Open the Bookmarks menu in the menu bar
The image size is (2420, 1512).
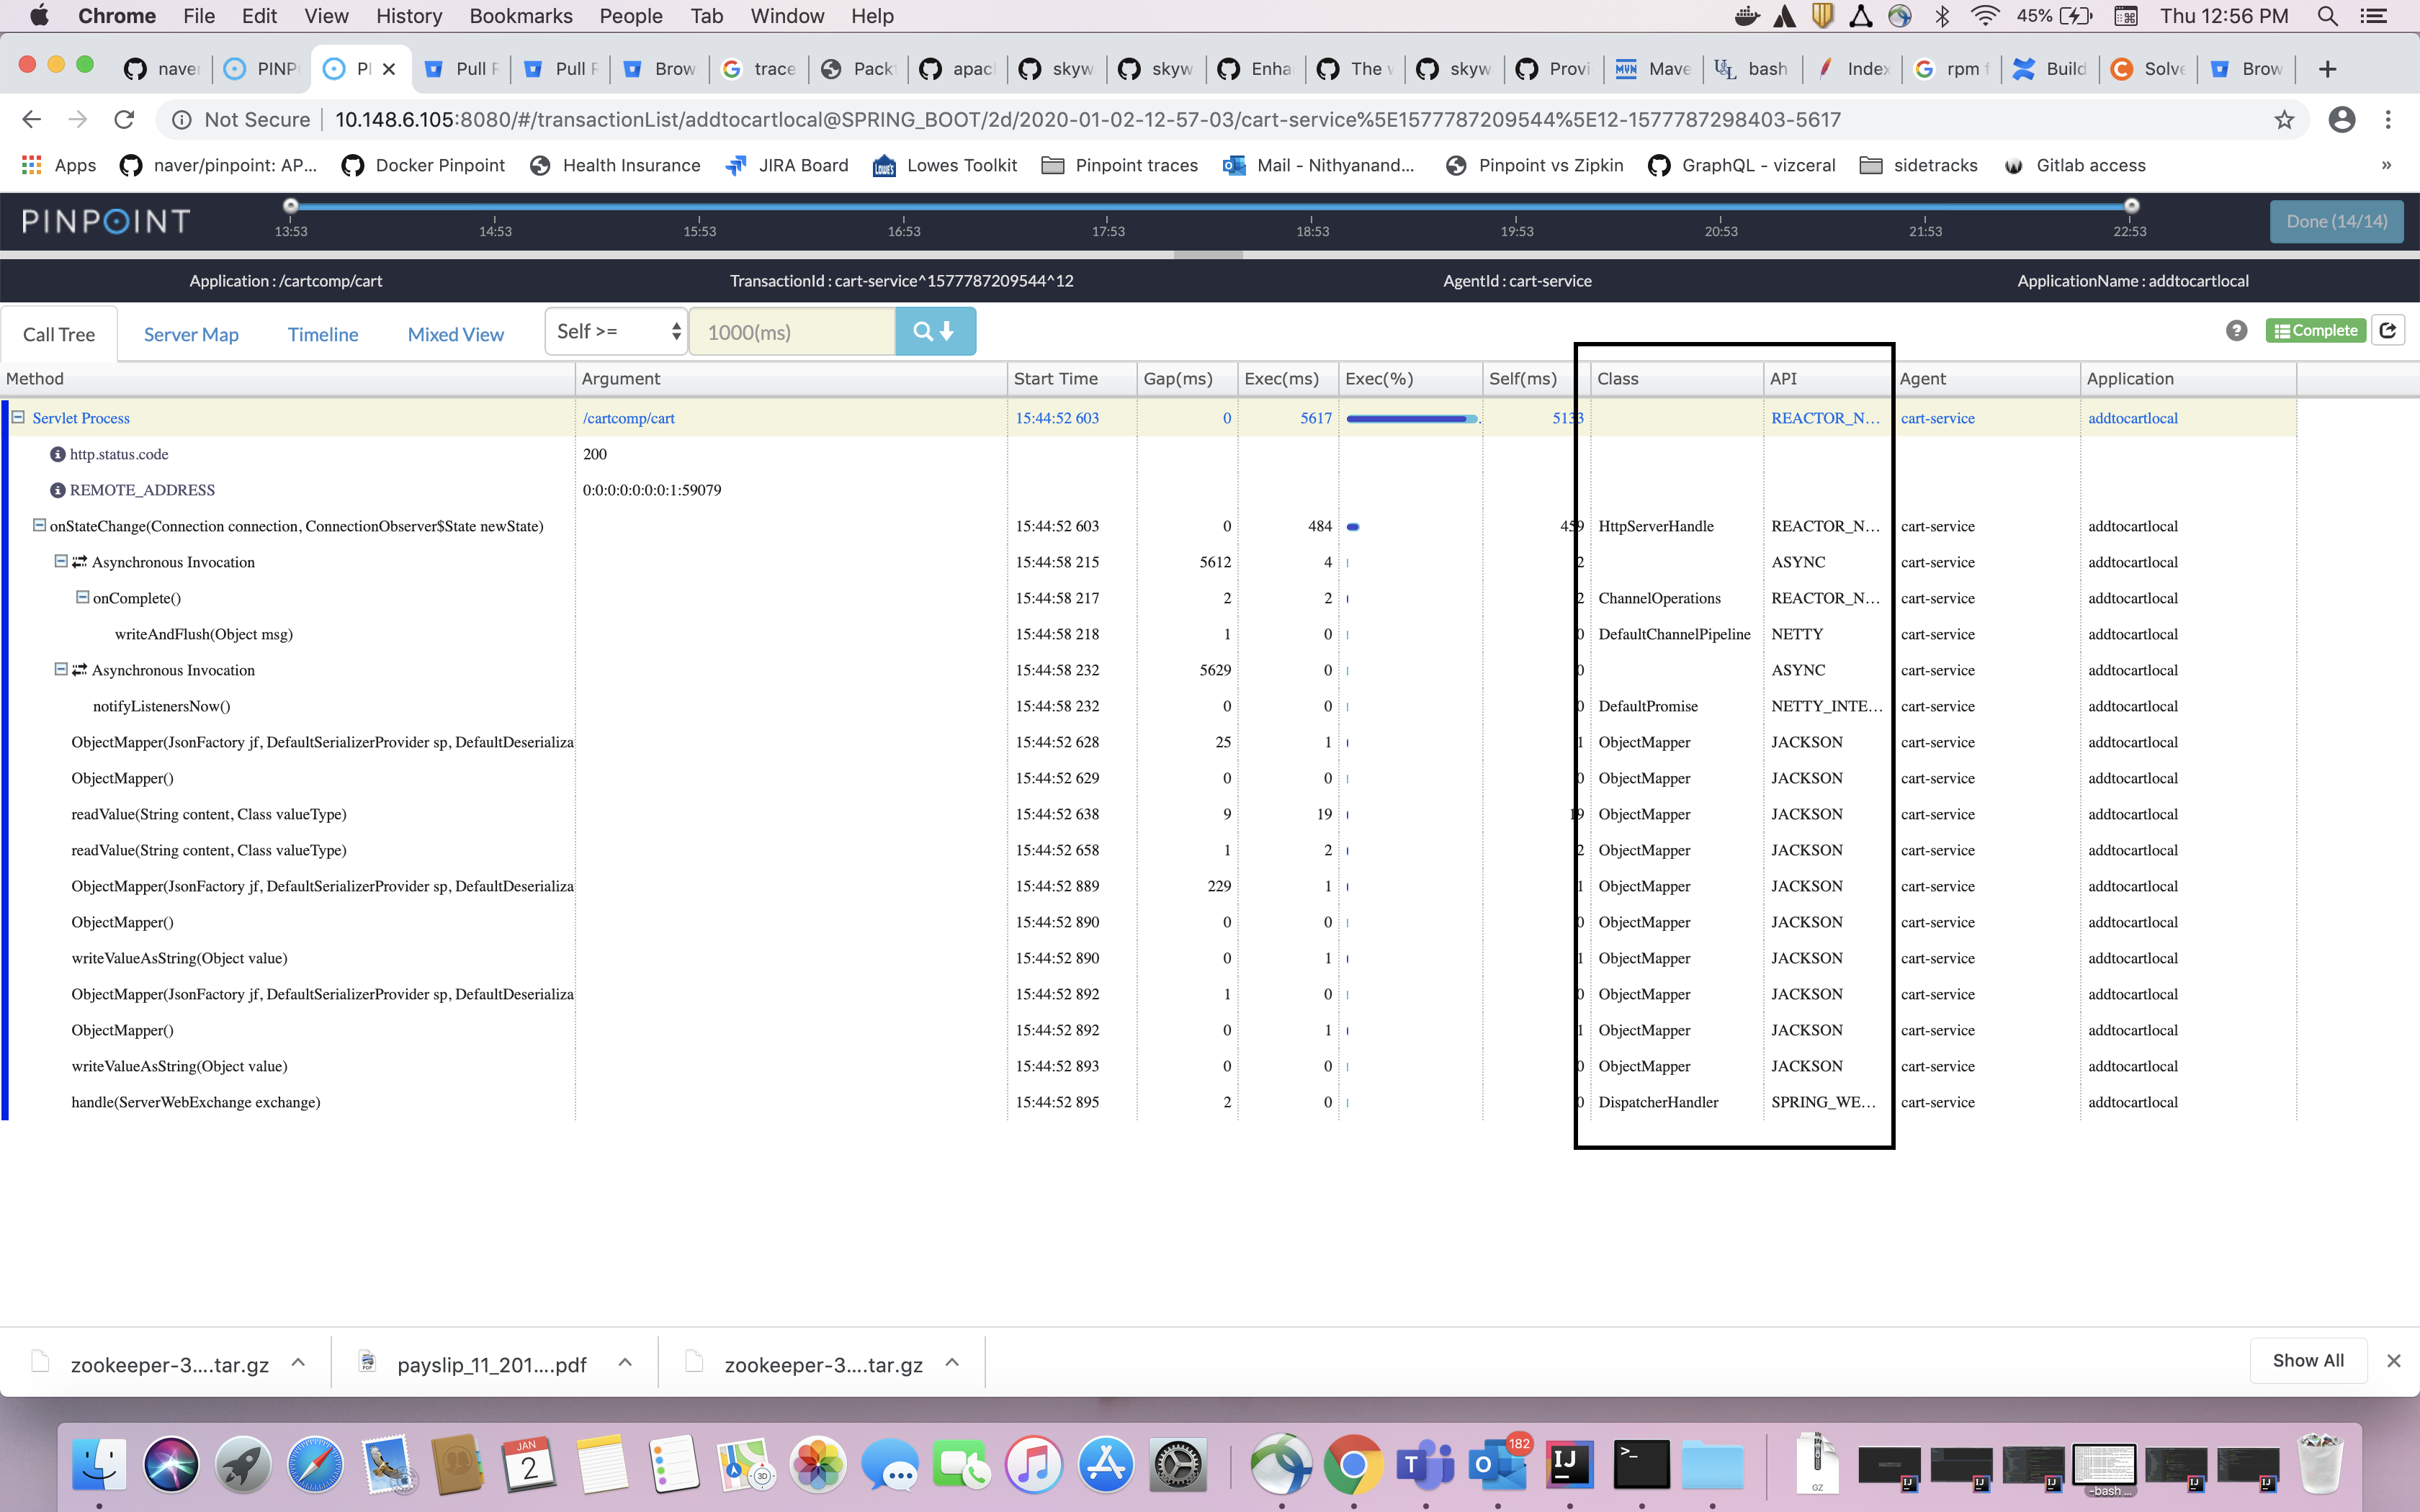point(520,16)
